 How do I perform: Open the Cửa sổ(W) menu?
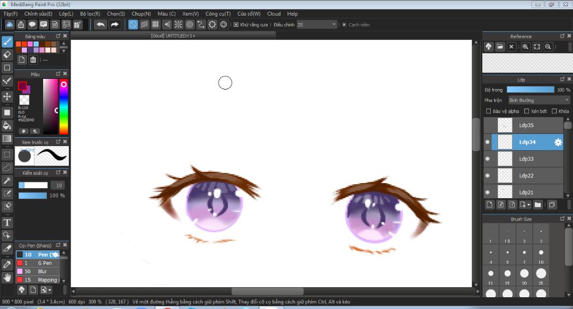tap(248, 13)
